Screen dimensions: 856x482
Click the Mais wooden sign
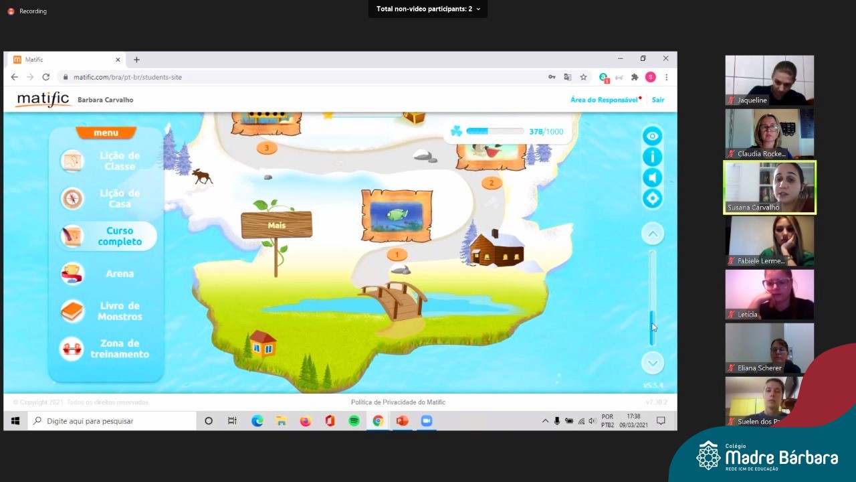(276, 226)
